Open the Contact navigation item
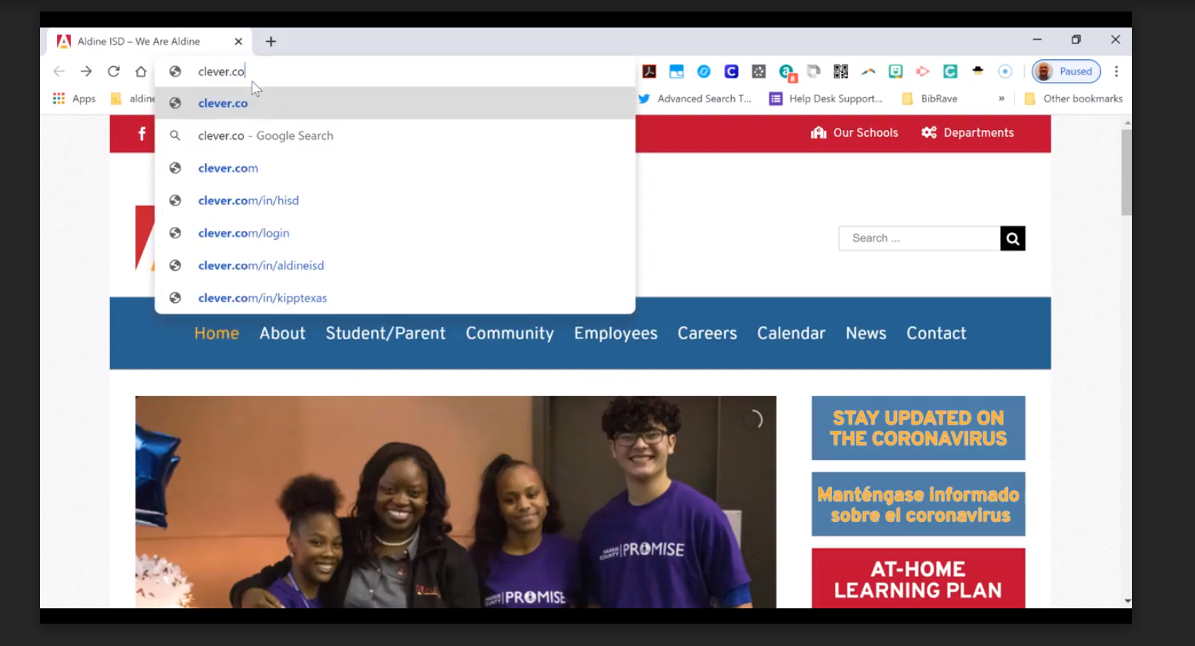The image size is (1195, 646). pos(936,333)
